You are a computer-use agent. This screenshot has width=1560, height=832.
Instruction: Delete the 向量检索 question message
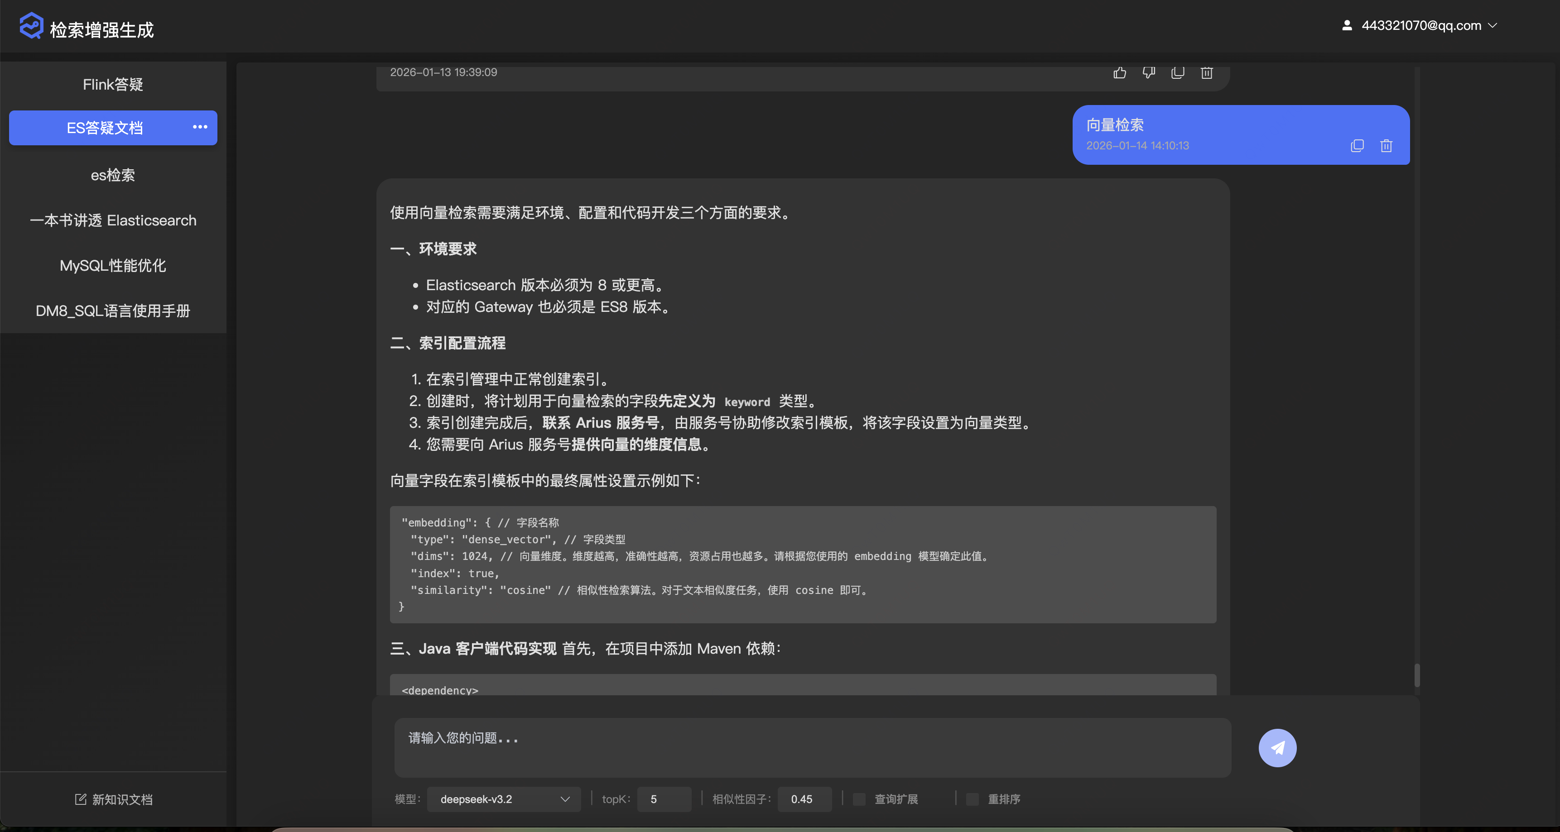(1386, 146)
